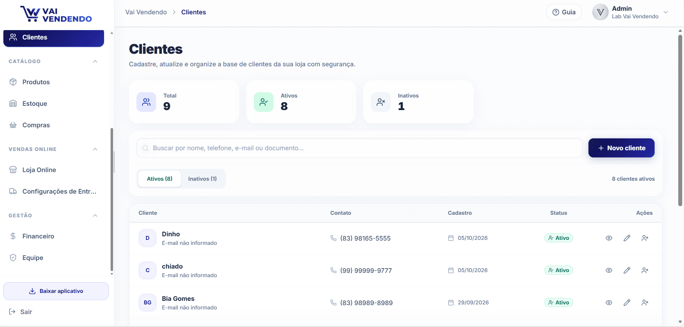Click the Vai Vendendo breadcrumb link
This screenshot has height=327, width=684.
[x=146, y=12]
